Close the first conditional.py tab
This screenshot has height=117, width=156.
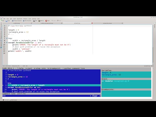(x=32, y=23)
